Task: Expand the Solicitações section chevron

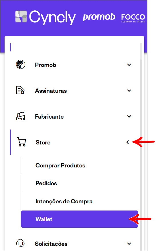Action: point(129,244)
